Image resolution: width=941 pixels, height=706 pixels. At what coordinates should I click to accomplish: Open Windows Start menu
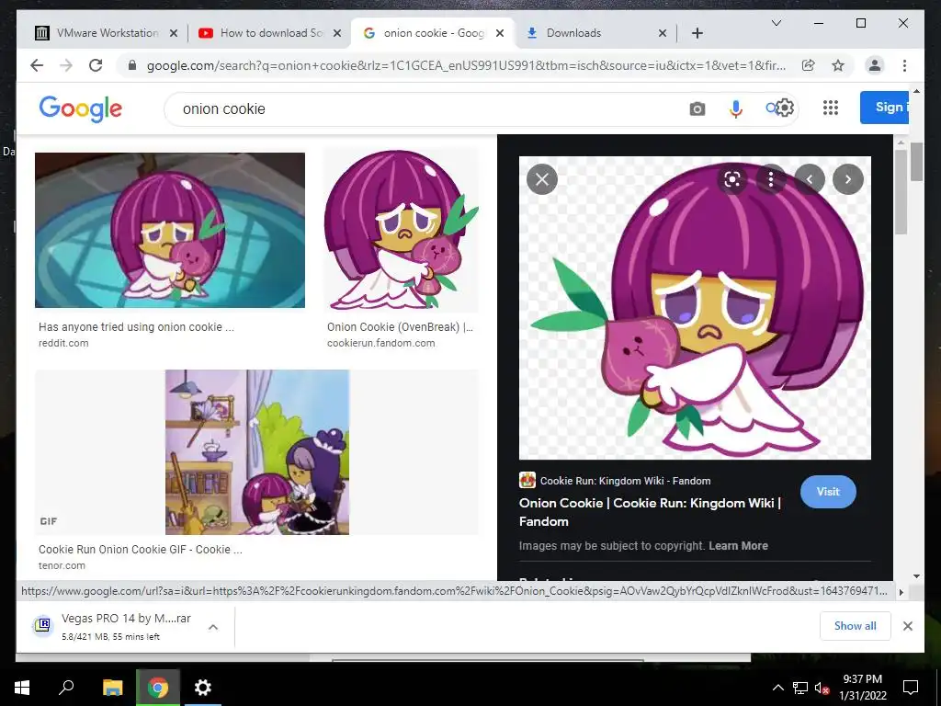point(22,688)
